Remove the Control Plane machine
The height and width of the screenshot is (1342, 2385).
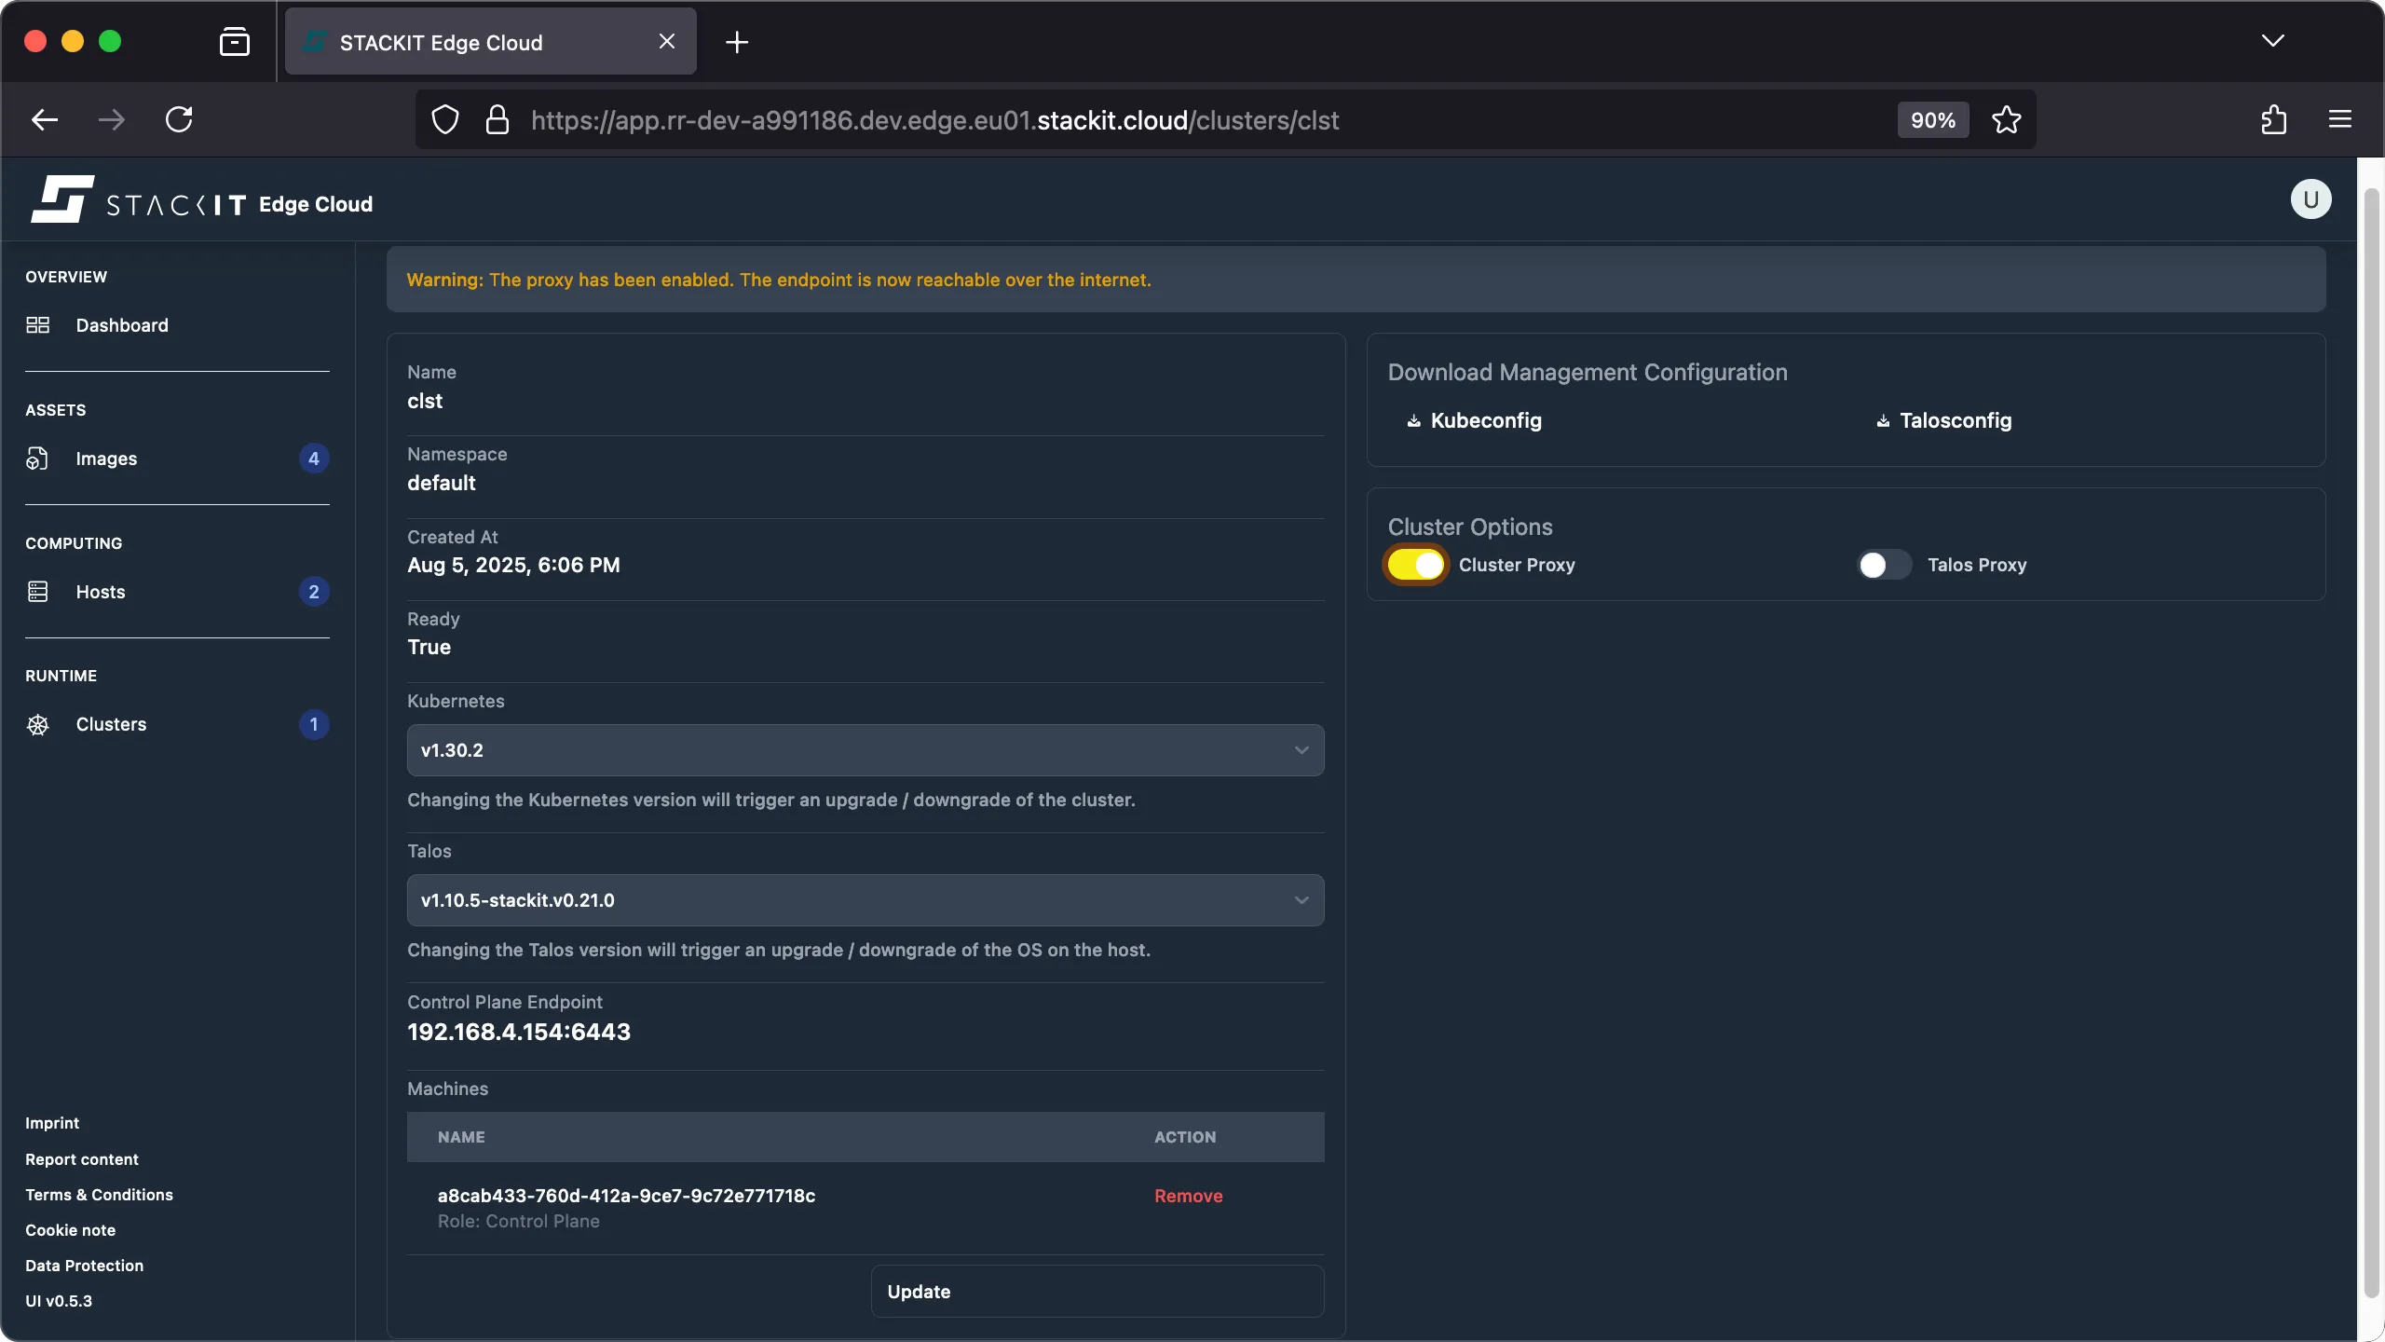coord(1188,1196)
